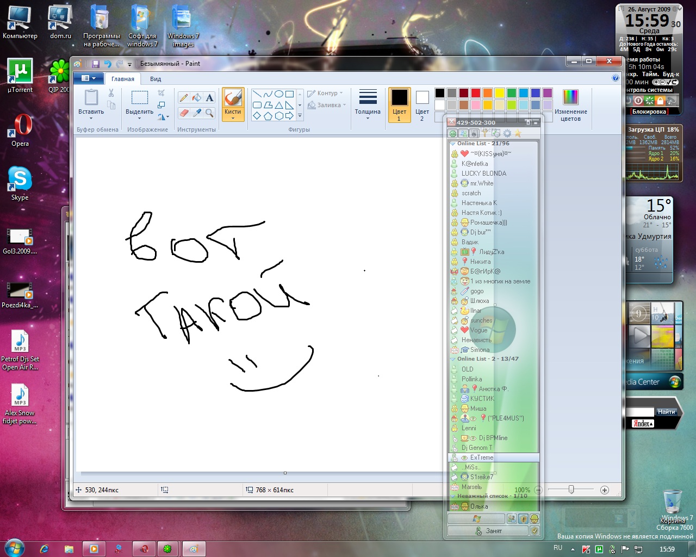Pick the red color swatch in palette
This screenshot has height=557, width=696.
pos(476,93)
